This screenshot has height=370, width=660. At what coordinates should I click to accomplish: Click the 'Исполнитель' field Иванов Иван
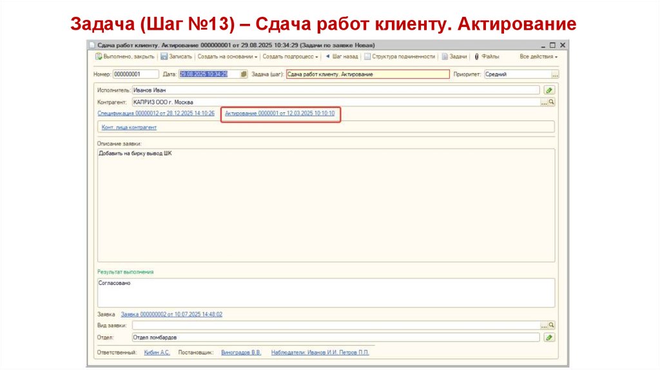click(x=335, y=90)
